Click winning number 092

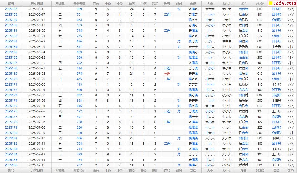79,95
